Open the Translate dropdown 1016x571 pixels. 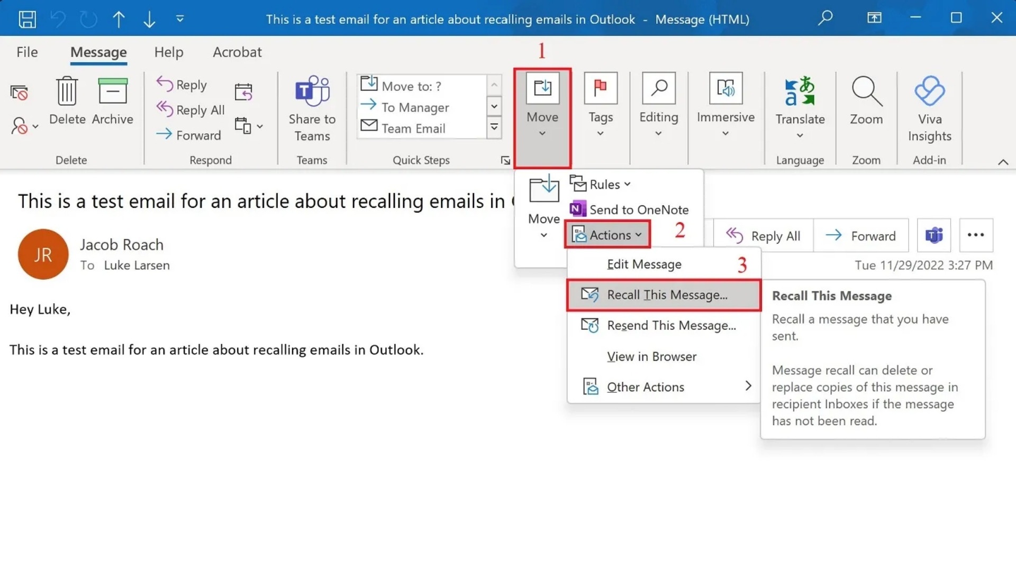click(800, 107)
